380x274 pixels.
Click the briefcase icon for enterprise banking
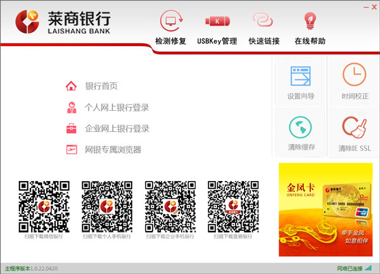pyautogui.click(x=71, y=128)
